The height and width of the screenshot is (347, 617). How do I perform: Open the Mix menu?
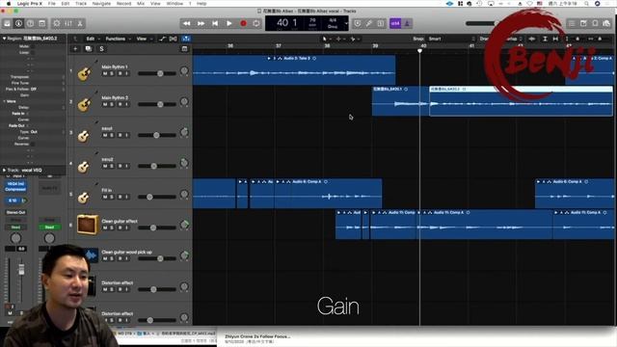tap(141, 4)
